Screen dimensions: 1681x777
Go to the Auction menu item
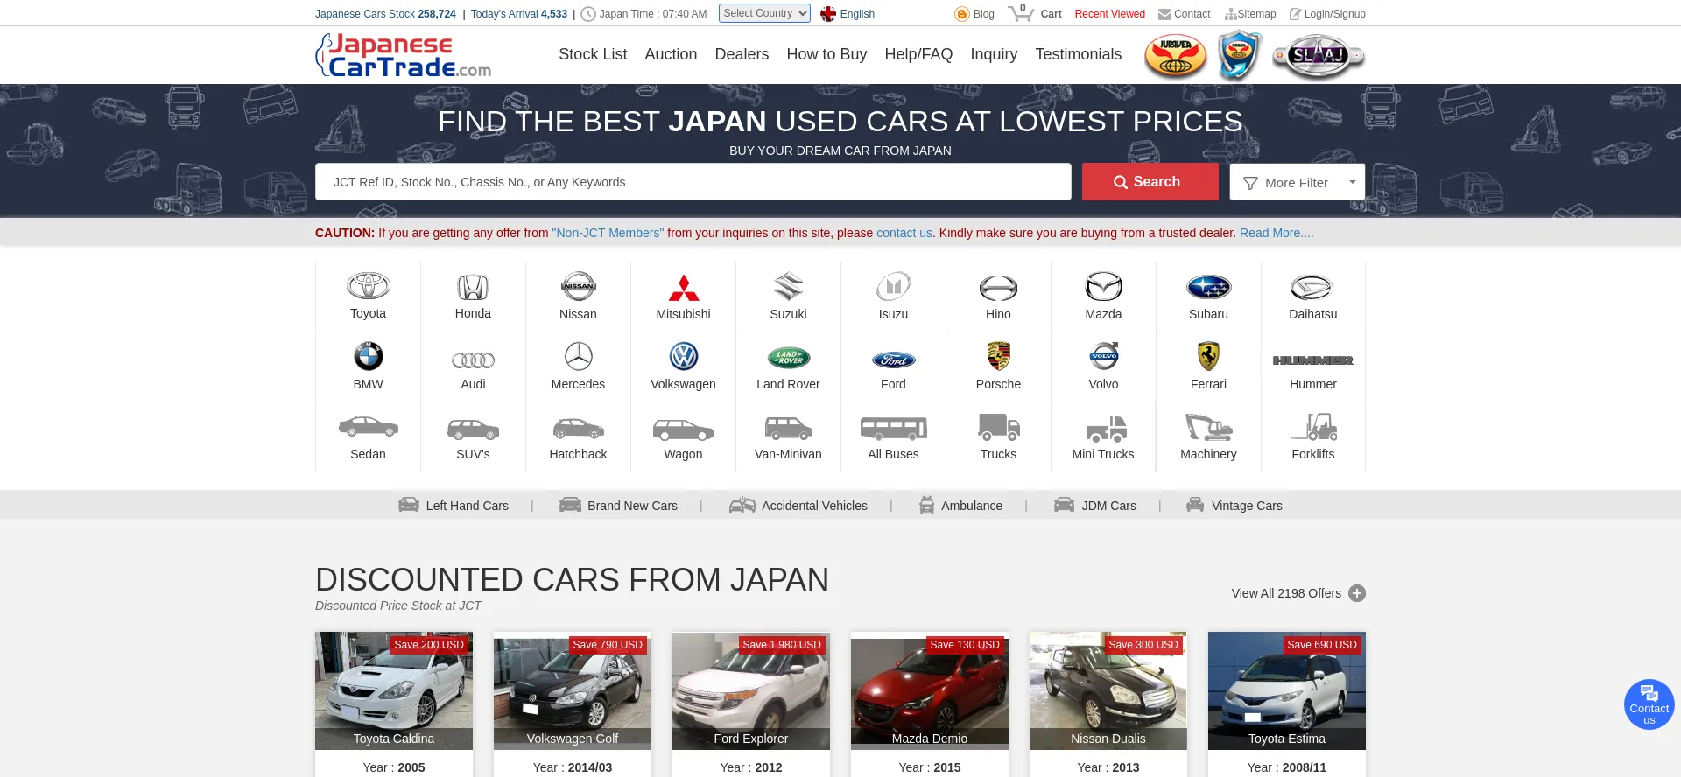(671, 54)
